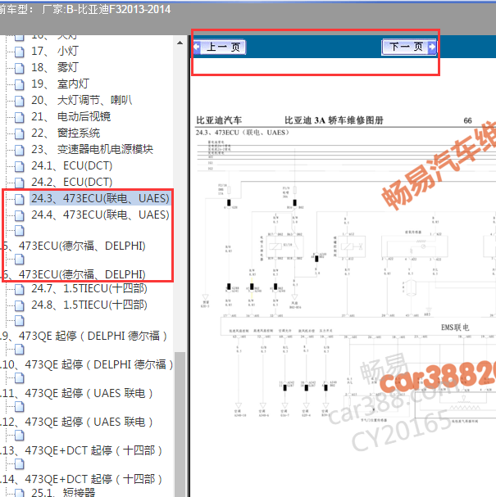Viewport: 496px width, 497px height.
Task: Open 24.4、473ECU(联电、UAES) entry
Action: click(100, 215)
